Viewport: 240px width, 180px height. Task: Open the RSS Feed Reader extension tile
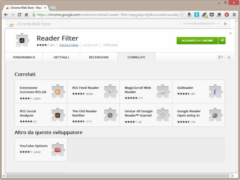coord(93,91)
